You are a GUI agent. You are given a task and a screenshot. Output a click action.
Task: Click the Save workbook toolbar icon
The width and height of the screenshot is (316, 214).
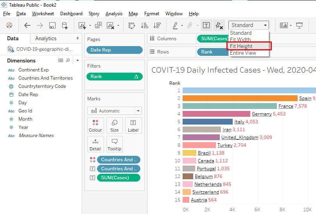pyautogui.click(x=52, y=25)
